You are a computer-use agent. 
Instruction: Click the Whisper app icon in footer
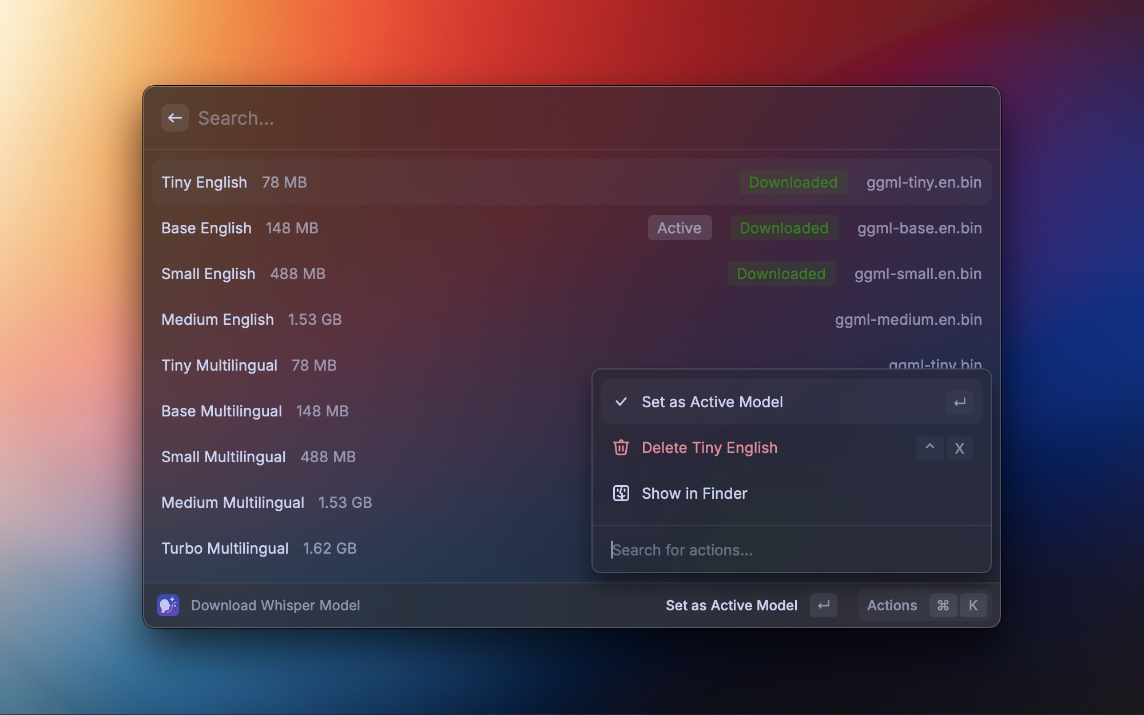[168, 605]
